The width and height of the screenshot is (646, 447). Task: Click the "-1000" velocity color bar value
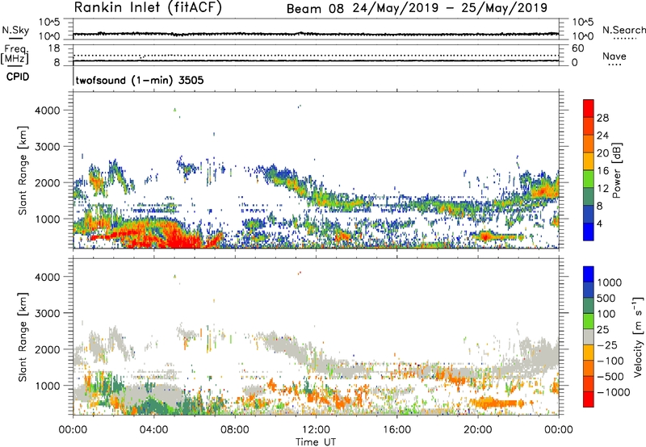coord(613,392)
